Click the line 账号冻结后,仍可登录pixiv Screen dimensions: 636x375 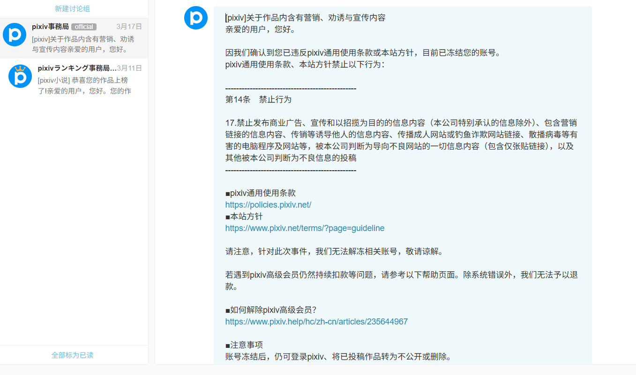(338, 357)
